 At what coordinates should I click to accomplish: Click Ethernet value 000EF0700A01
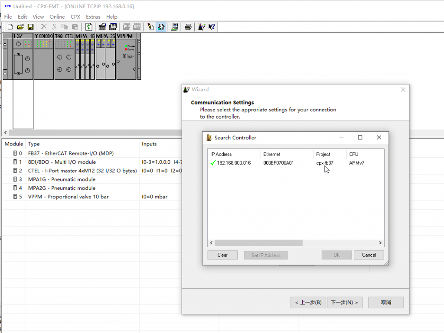click(278, 163)
